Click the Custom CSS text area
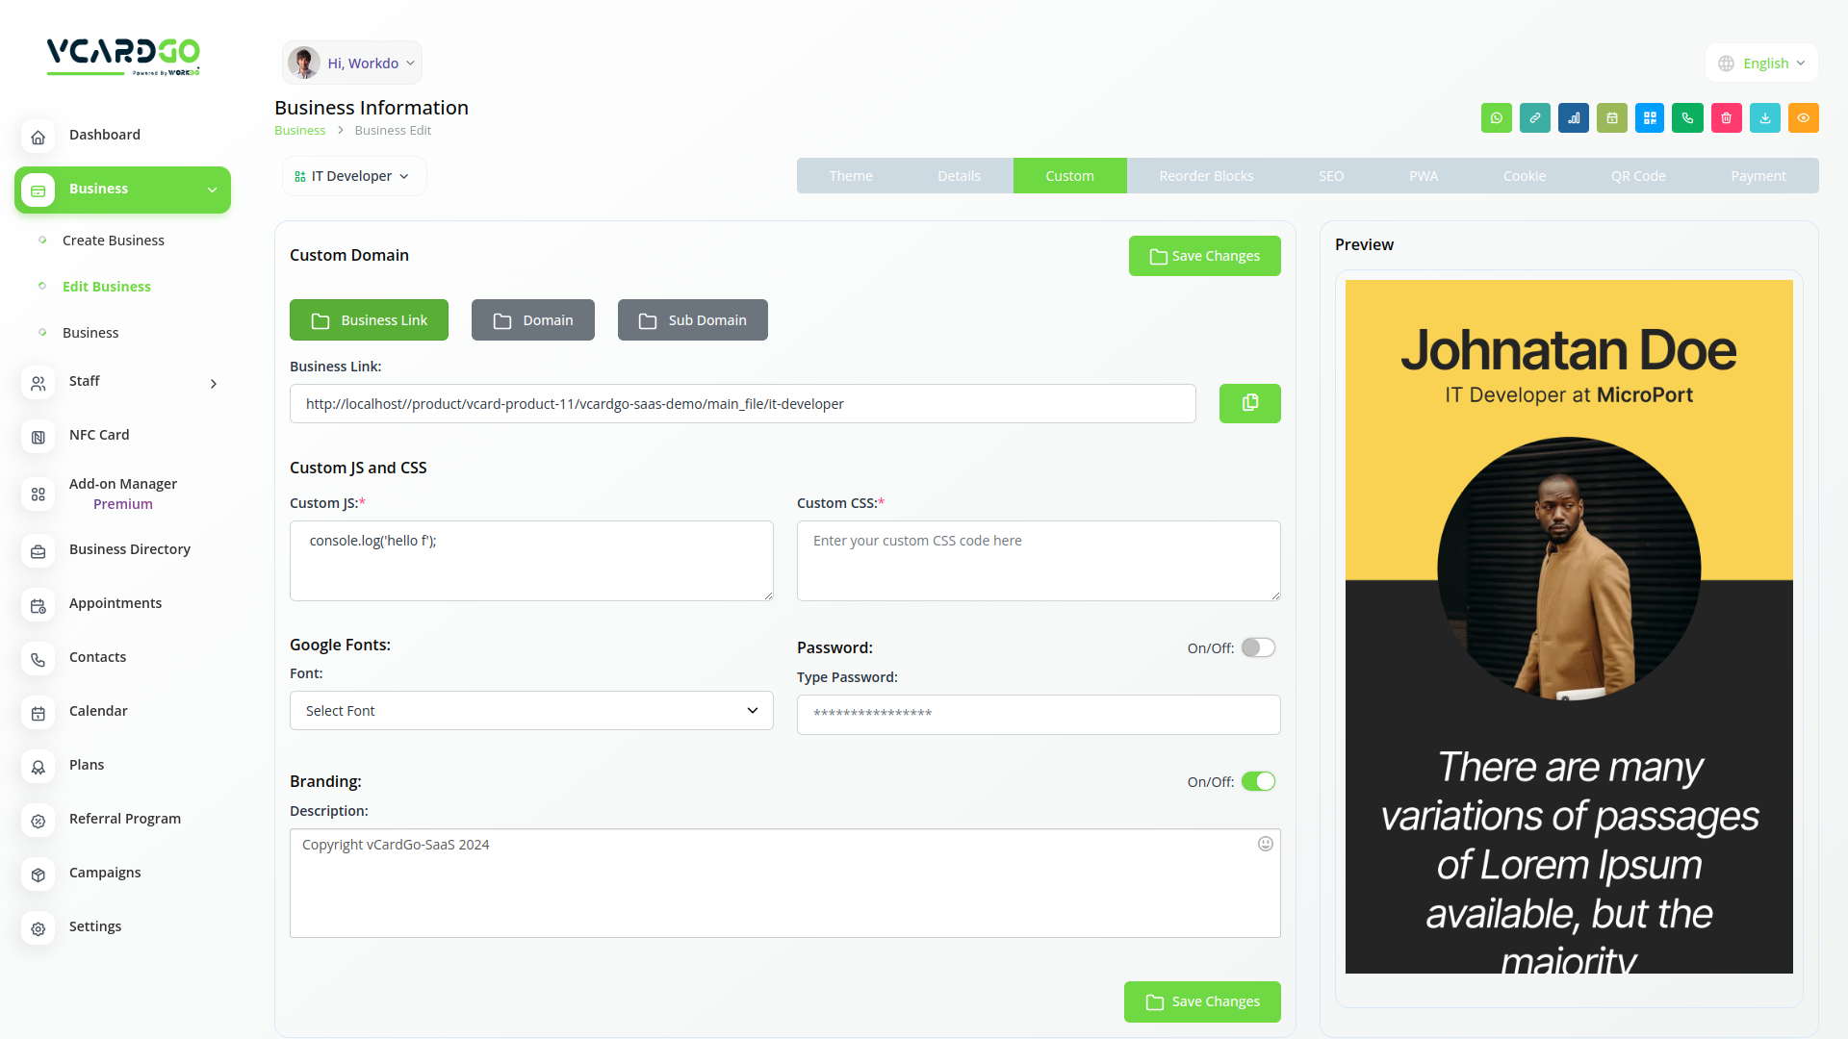The width and height of the screenshot is (1848, 1039). tap(1038, 561)
